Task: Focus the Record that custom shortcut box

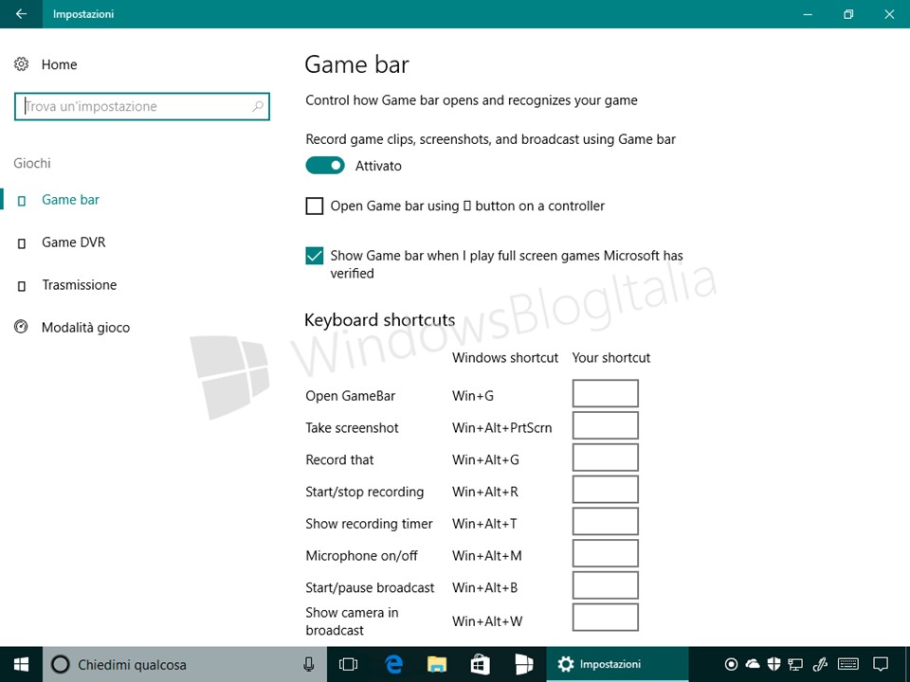Action: [606, 458]
